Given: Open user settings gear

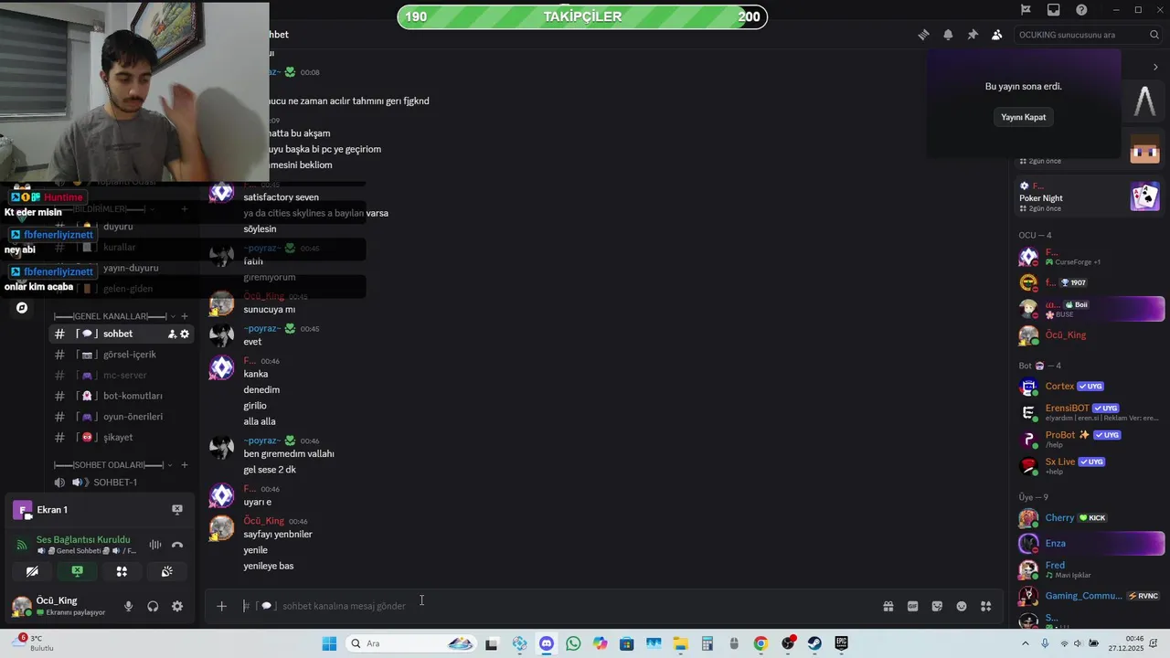Looking at the screenshot, I should 177,606.
